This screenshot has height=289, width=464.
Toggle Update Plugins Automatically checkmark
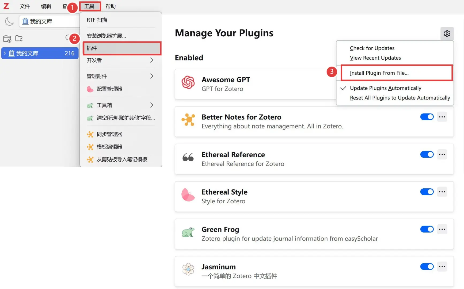[385, 88]
